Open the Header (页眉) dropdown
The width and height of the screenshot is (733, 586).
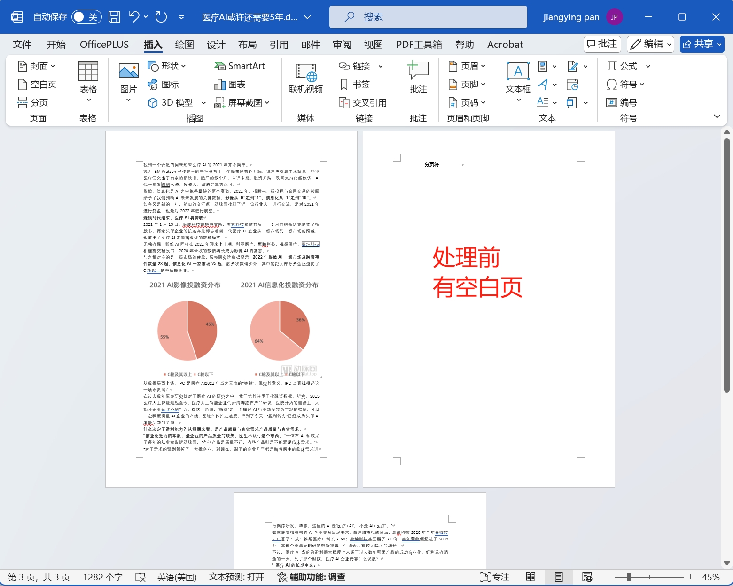tap(467, 66)
